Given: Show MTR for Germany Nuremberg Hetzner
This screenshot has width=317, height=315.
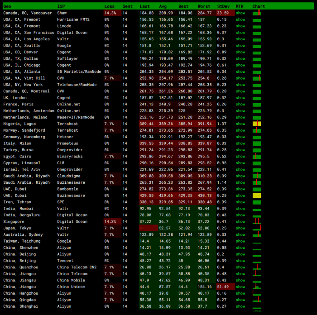Looking at the screenshot, I should pos(240,137).
